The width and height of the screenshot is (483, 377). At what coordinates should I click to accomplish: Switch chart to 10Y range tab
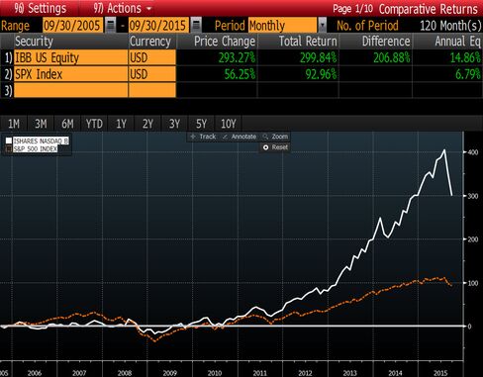coord(229,124)
